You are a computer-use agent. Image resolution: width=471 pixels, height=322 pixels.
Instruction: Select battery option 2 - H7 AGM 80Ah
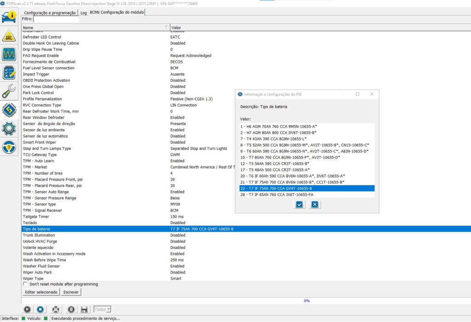[x=307, y=133]
